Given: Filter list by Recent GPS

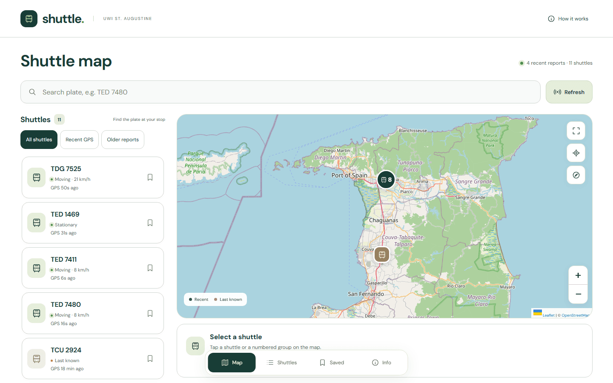Looking at the screenshot, I should coord(80,140).
